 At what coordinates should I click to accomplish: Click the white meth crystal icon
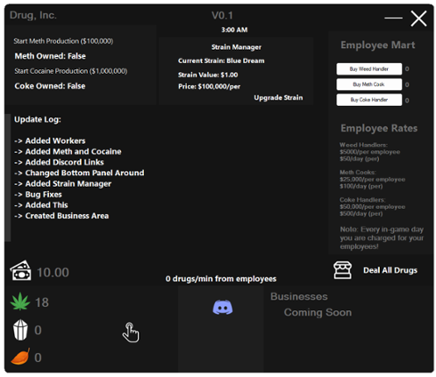click(x=20, y=330)
